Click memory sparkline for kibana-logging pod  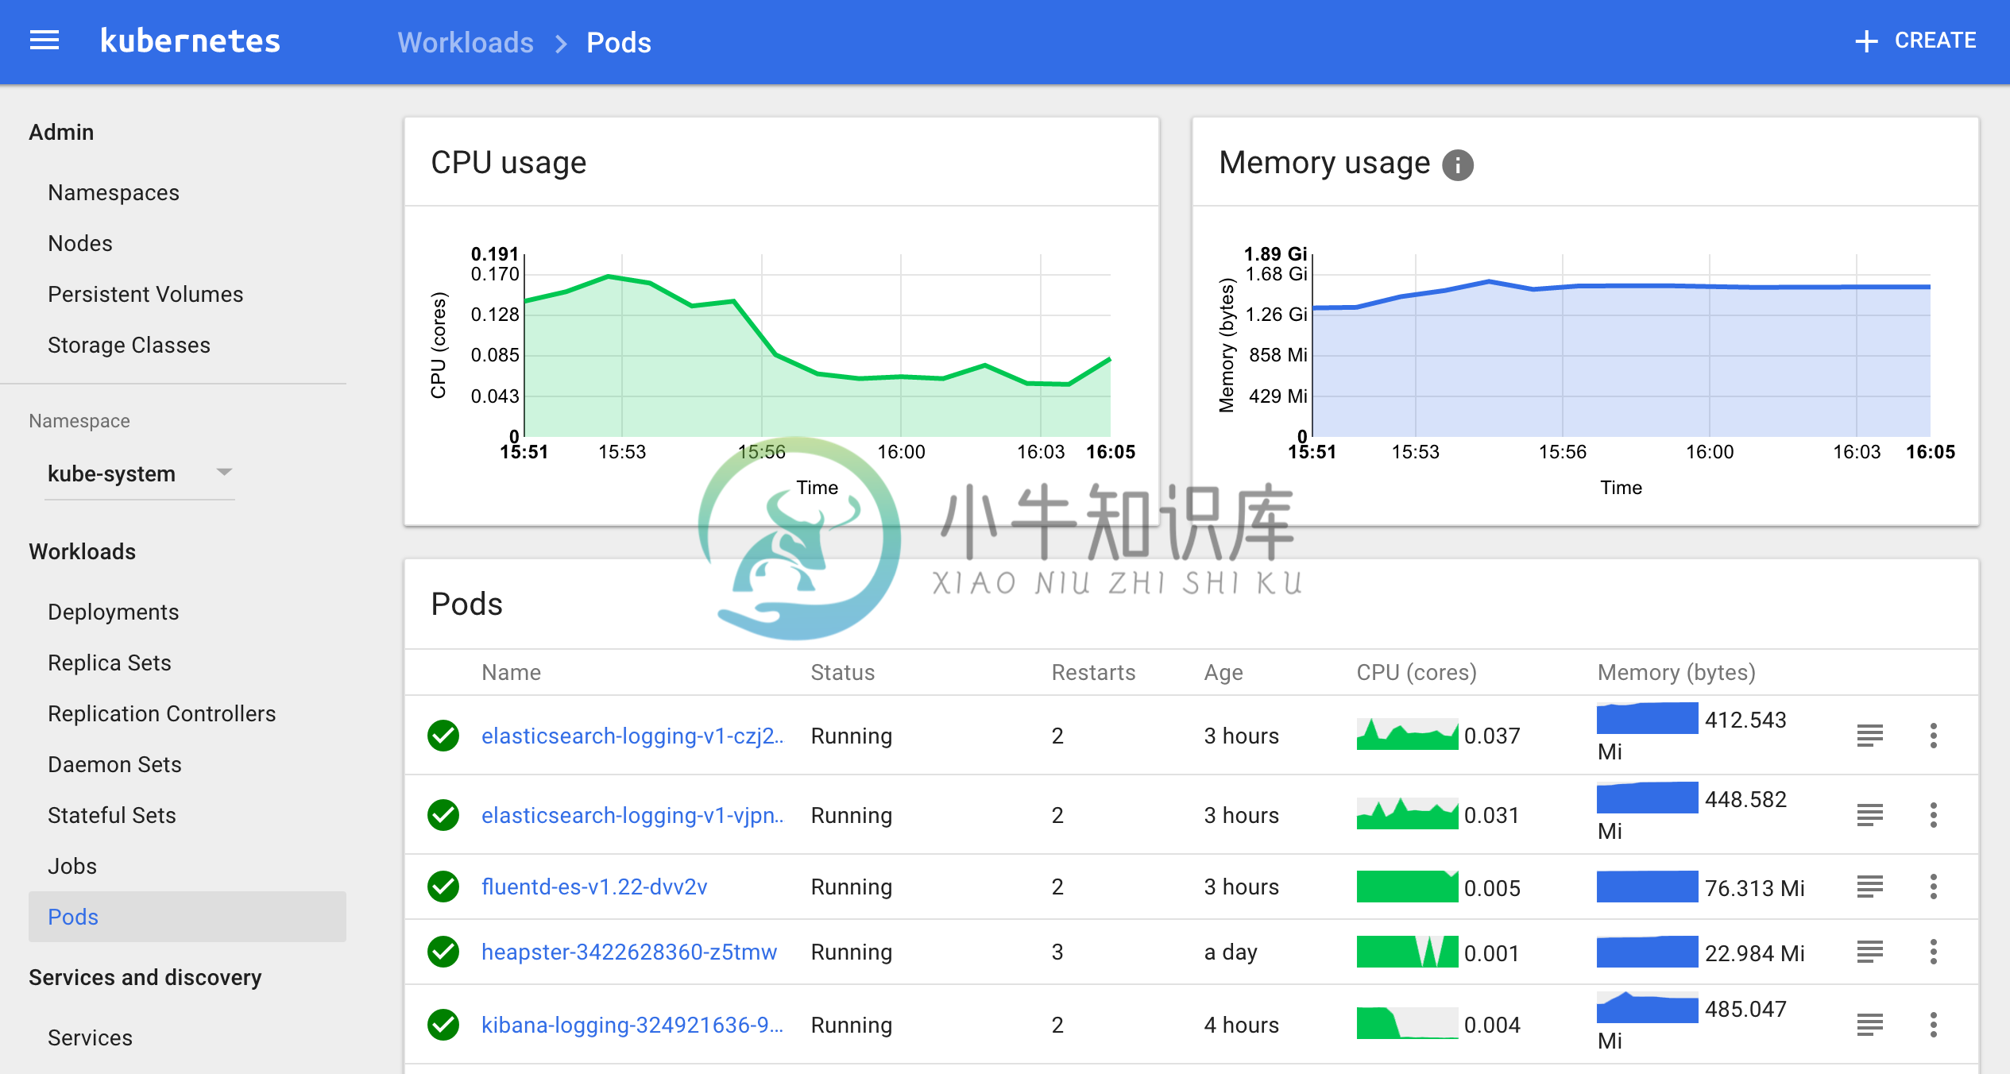pos(1647,1007)
